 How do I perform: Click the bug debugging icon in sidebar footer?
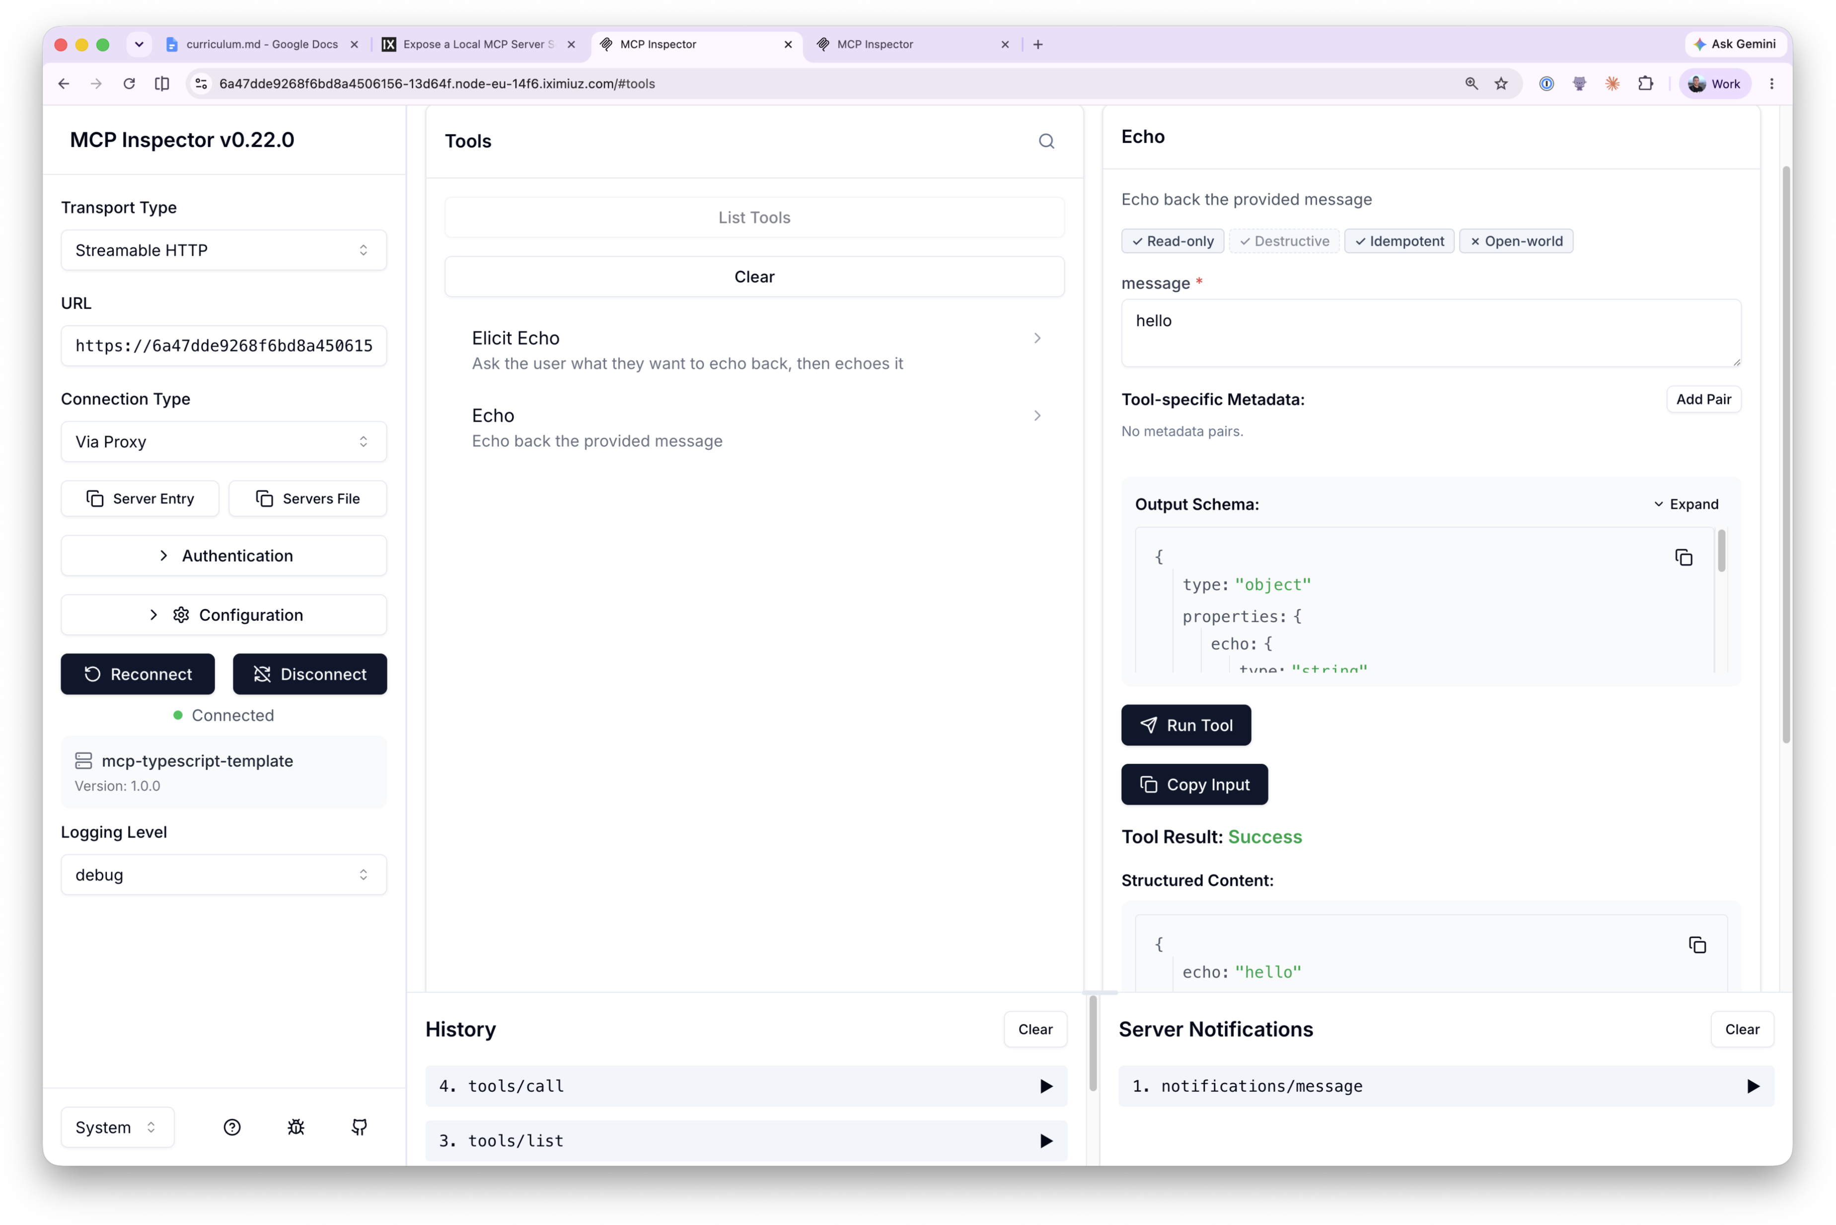(x=295, y=1127)
